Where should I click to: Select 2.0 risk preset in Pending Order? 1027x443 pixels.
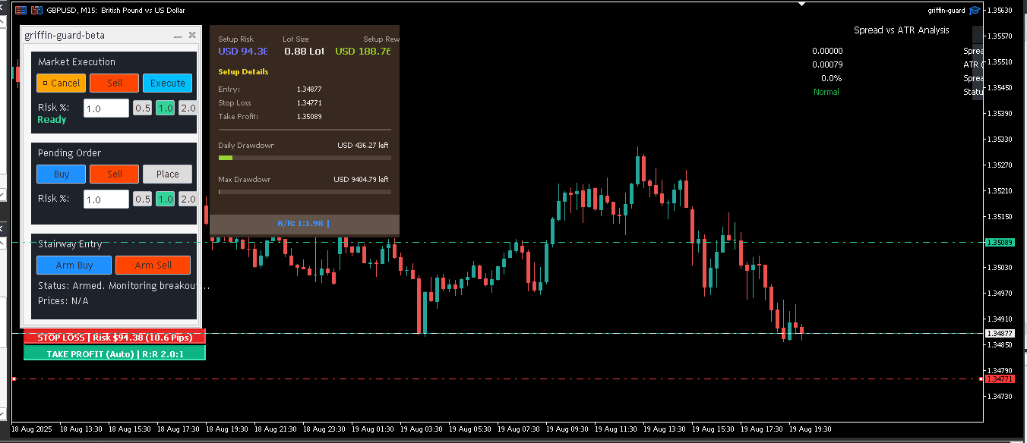188,200
